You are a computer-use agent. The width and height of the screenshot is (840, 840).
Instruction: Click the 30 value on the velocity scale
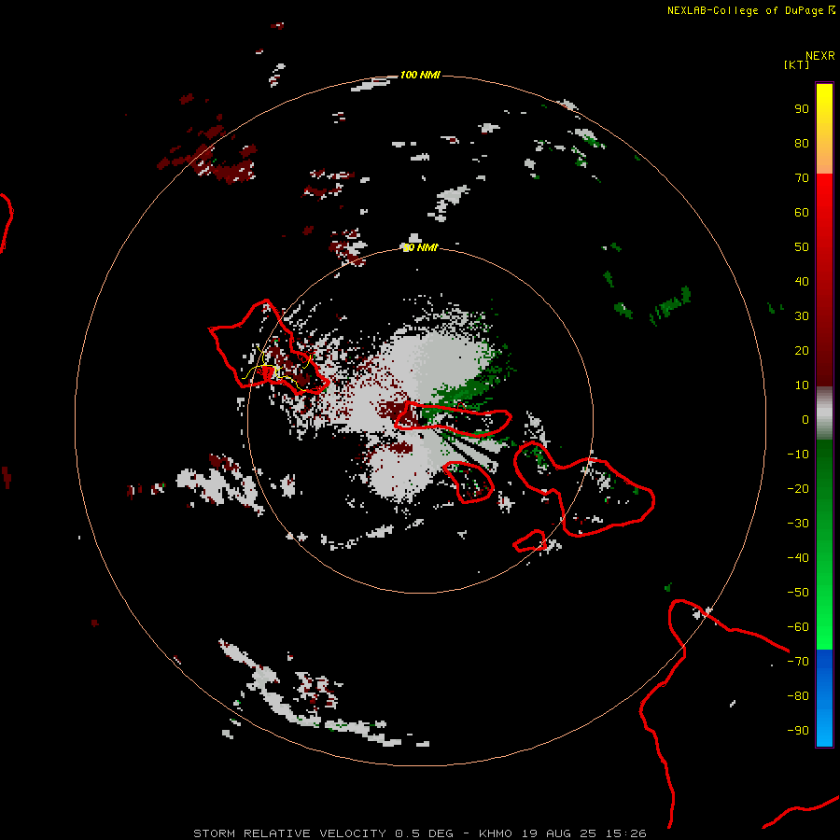802,316
